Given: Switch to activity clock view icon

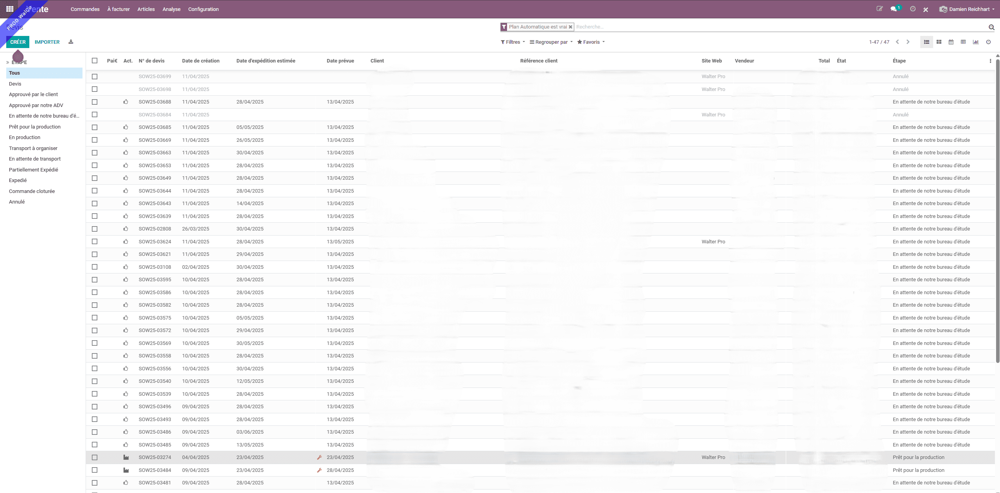Looking at the screenshot, I should click(988, 42).
